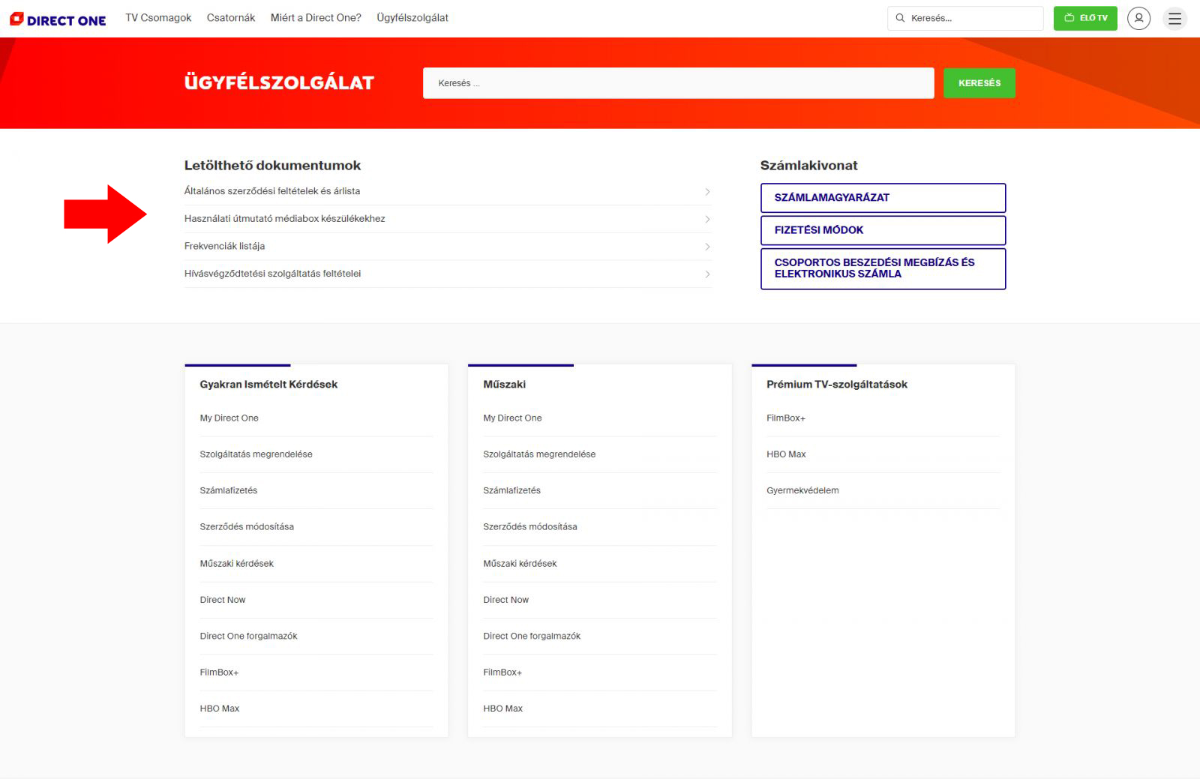Open Számlafizetés in Gyakran Ismételt Kérdések
Screen dimensions: 1200x779
[229, 490]
